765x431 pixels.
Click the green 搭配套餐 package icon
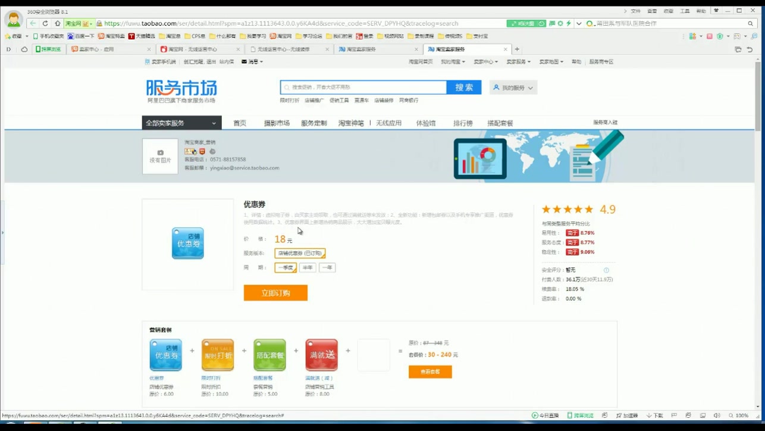269,355
